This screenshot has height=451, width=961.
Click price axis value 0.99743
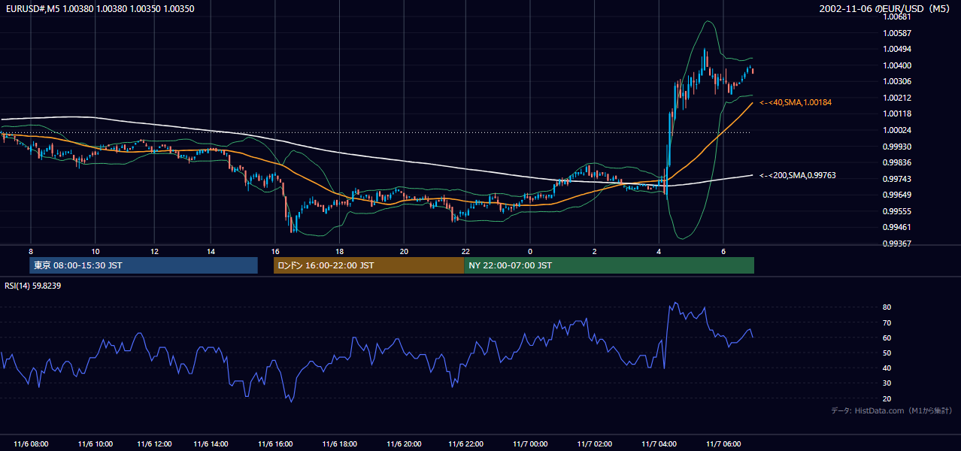[896, 179]
